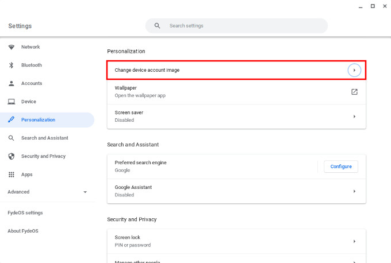The height and width of the screenshot is (263, 391).
Task: Open Change device account image arrow
Action: point(354,70)
